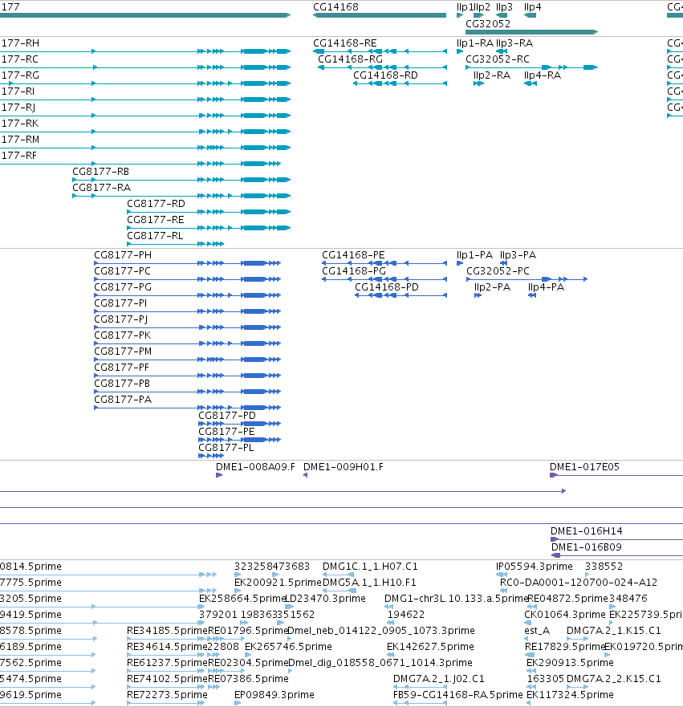Select feature DME1-016H14
Screen dimensions: 683x707
[586, 531]
